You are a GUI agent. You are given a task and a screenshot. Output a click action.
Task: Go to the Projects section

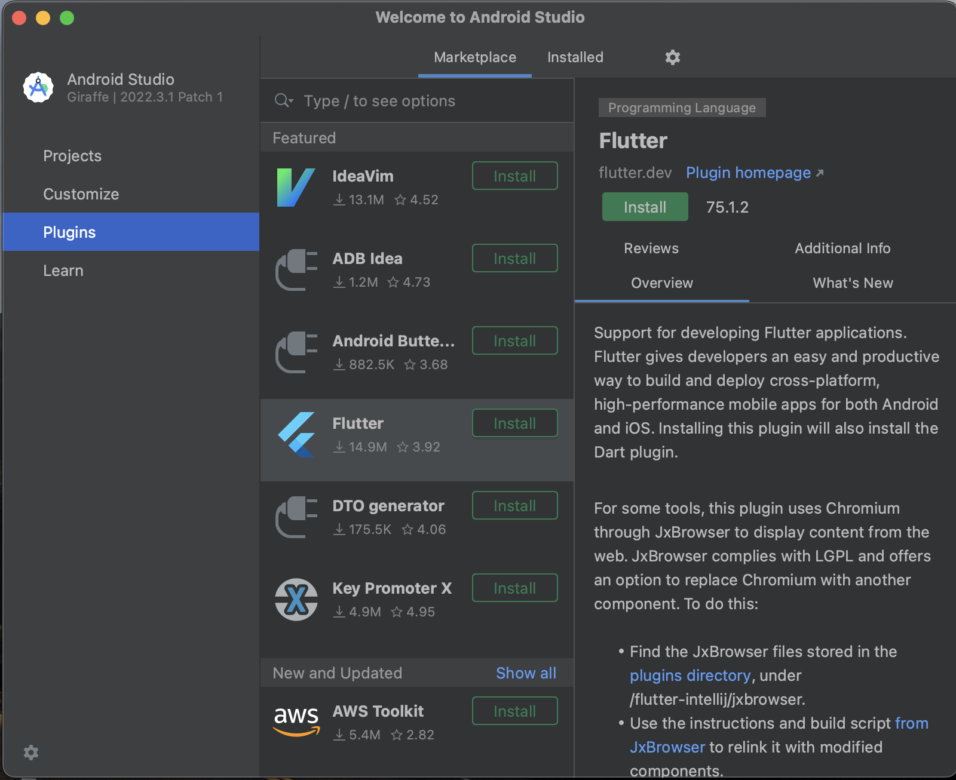(72, 156)
